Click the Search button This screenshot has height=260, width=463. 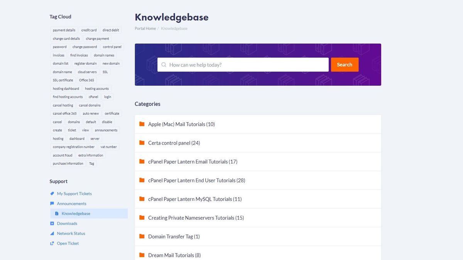point(345,65)
